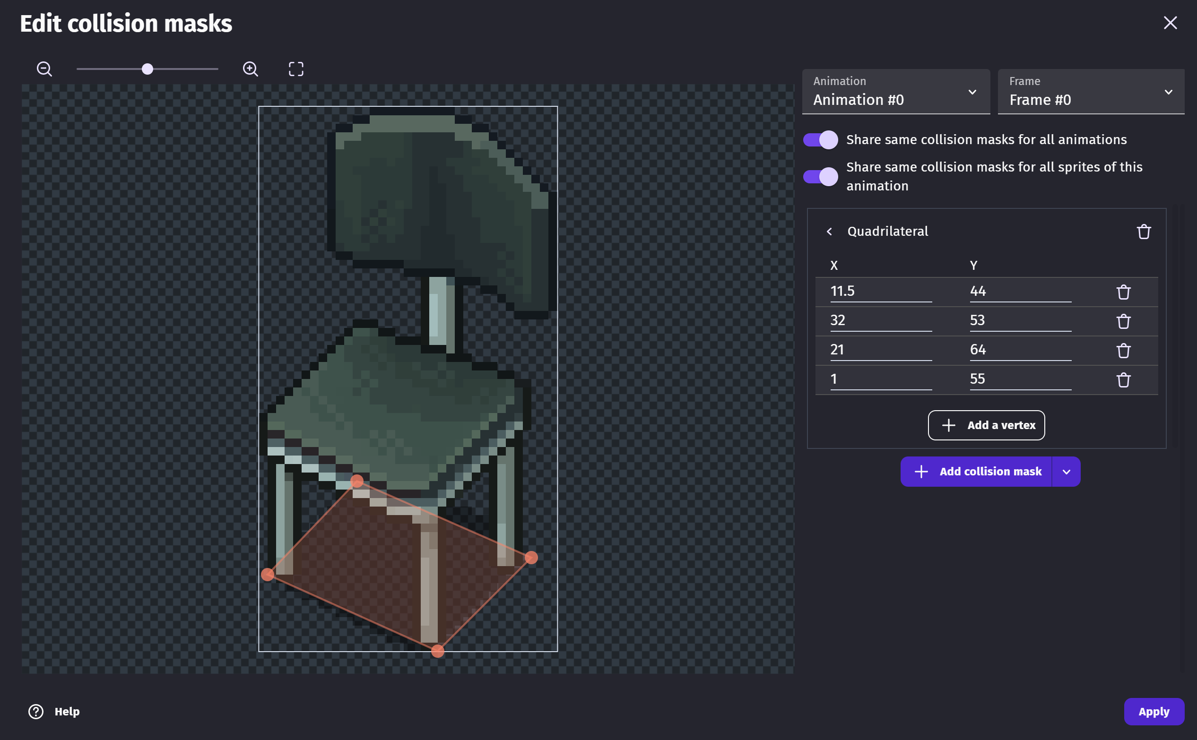This screenshot has height=740, width=1197.
Task: Click the fit-to-view frame icon
Action: point(295,69)
